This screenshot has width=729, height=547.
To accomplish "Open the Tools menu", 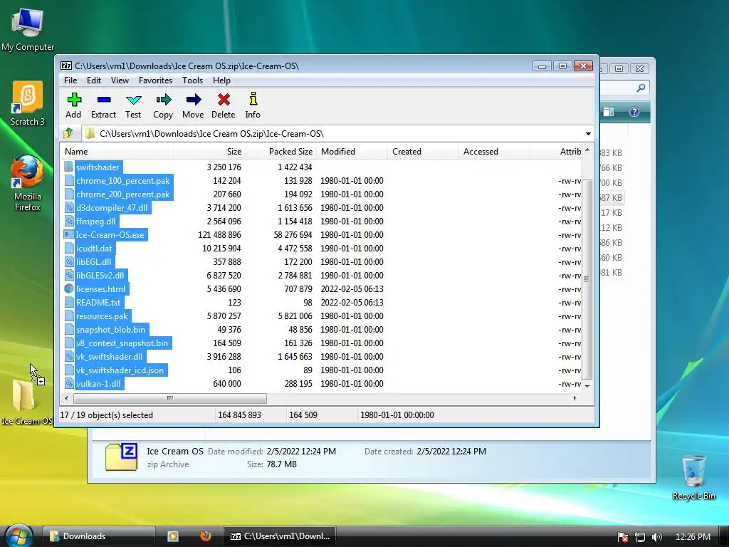I will (x=192, y=80).
